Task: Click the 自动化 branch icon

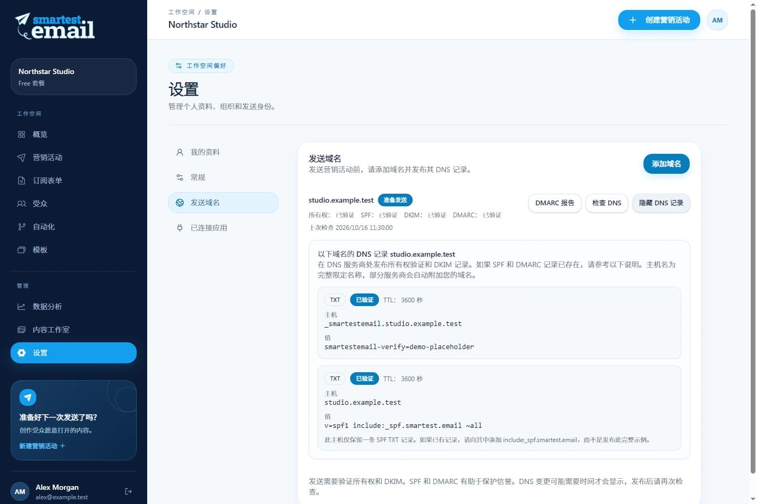Action: click(x=22, y=227)
